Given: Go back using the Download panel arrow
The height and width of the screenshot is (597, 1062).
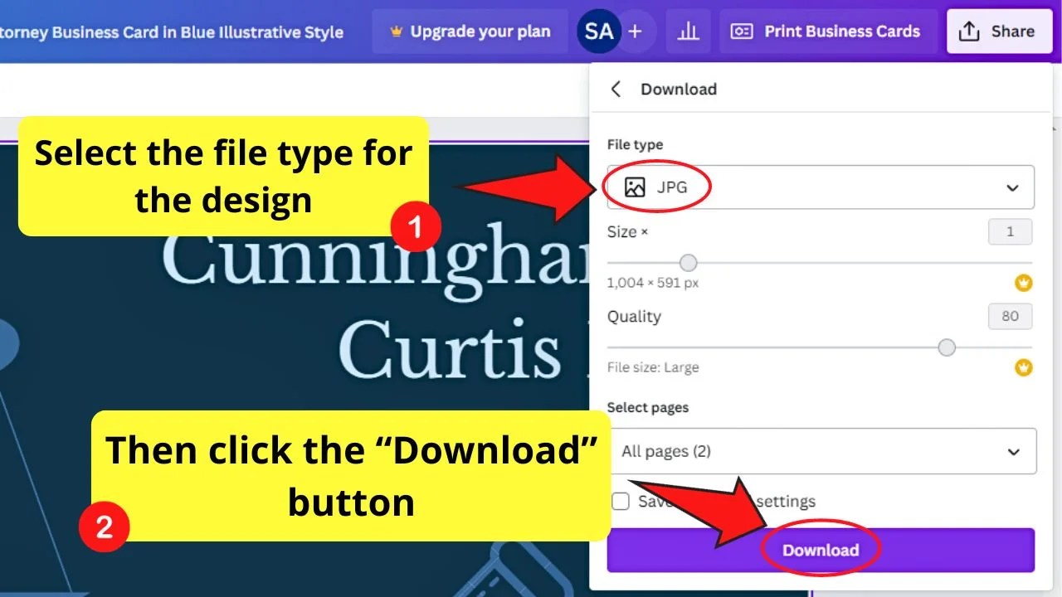Looking at the screenshot, I should click(x=615, y=89).
